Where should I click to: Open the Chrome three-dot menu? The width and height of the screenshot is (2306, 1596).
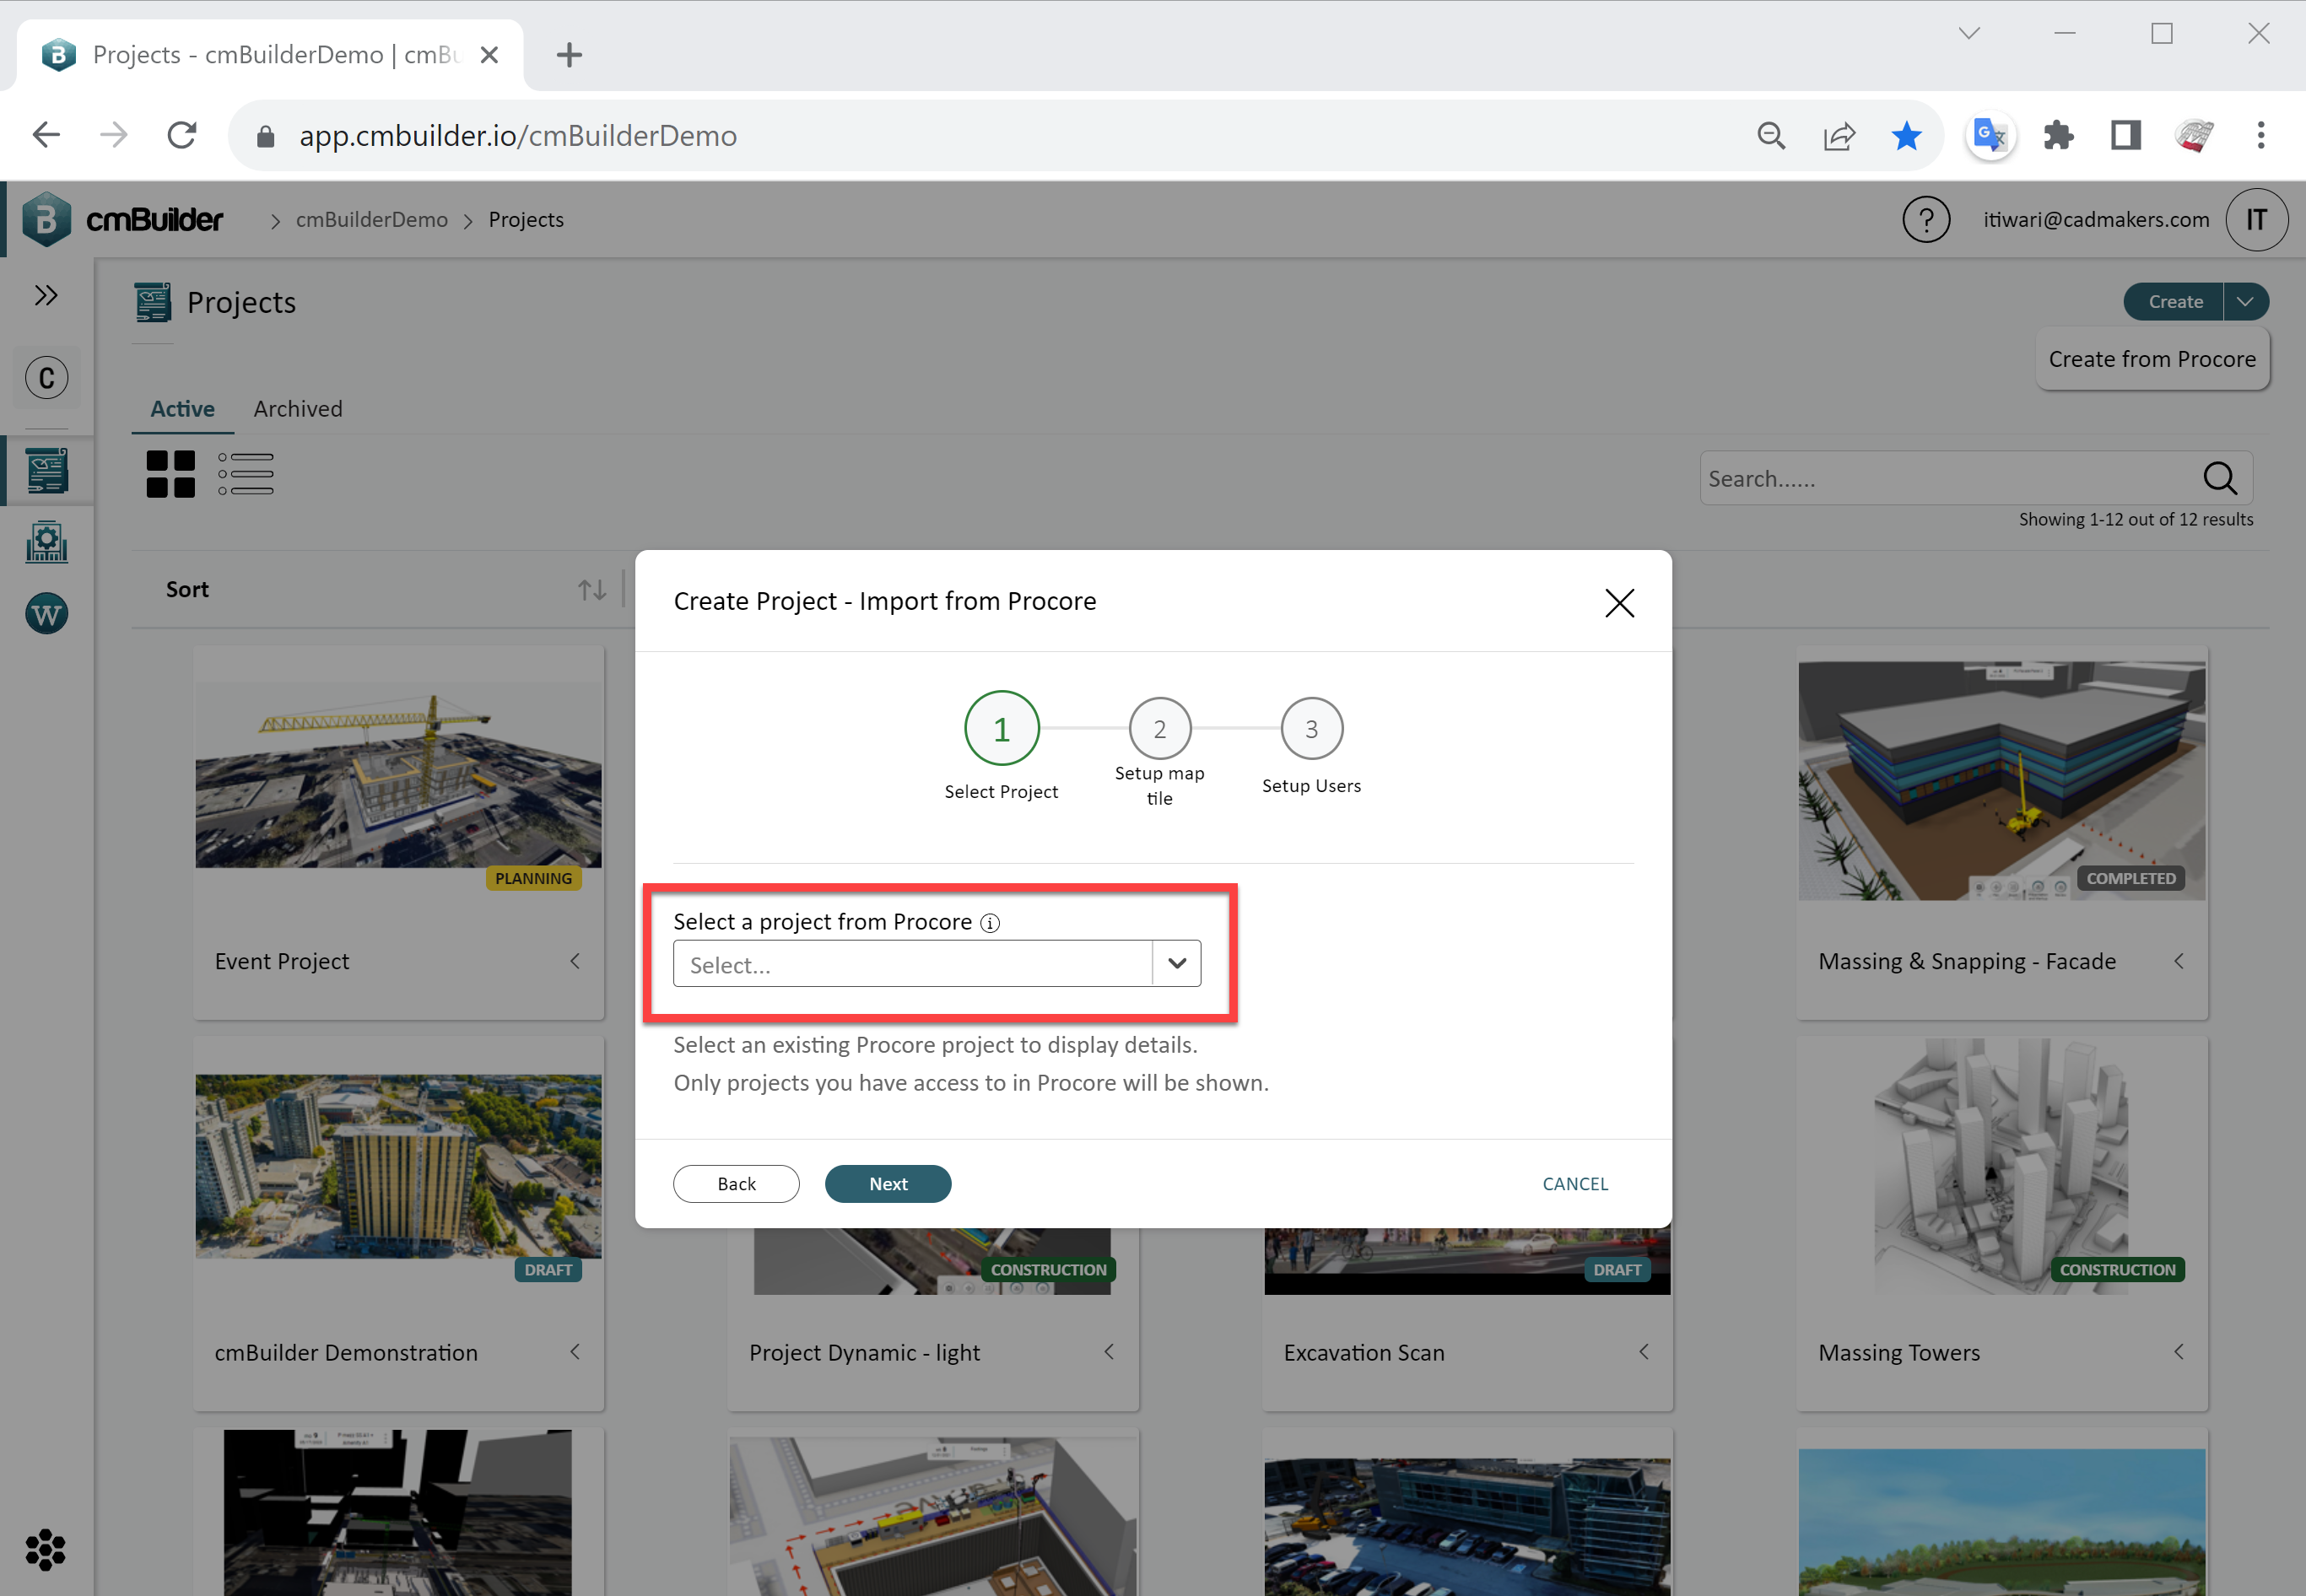(2260, 135)
